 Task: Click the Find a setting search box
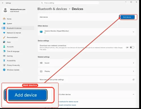[x=70, y=3]
